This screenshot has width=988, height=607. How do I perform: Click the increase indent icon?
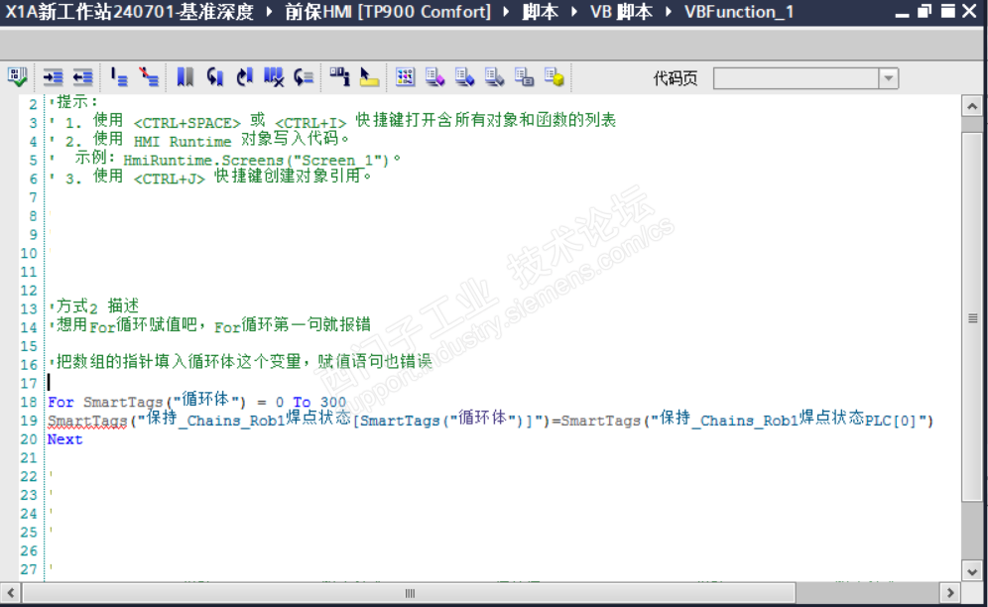click(x=53, y=77)
